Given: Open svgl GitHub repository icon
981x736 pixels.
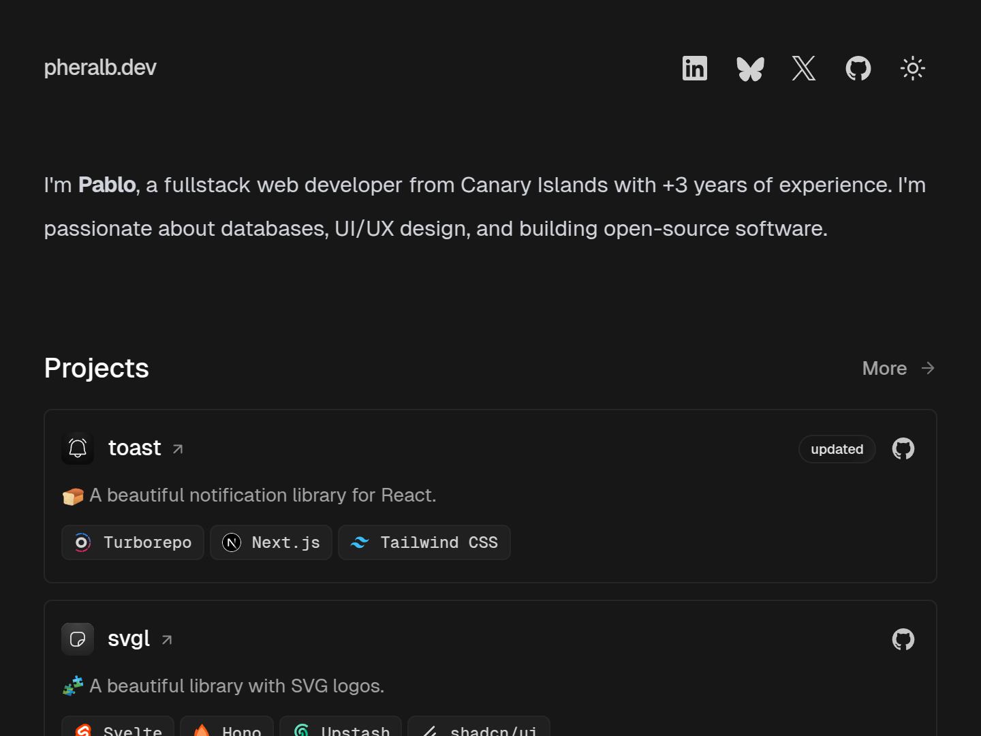Looking at the screenshot, I should point(903,639).
